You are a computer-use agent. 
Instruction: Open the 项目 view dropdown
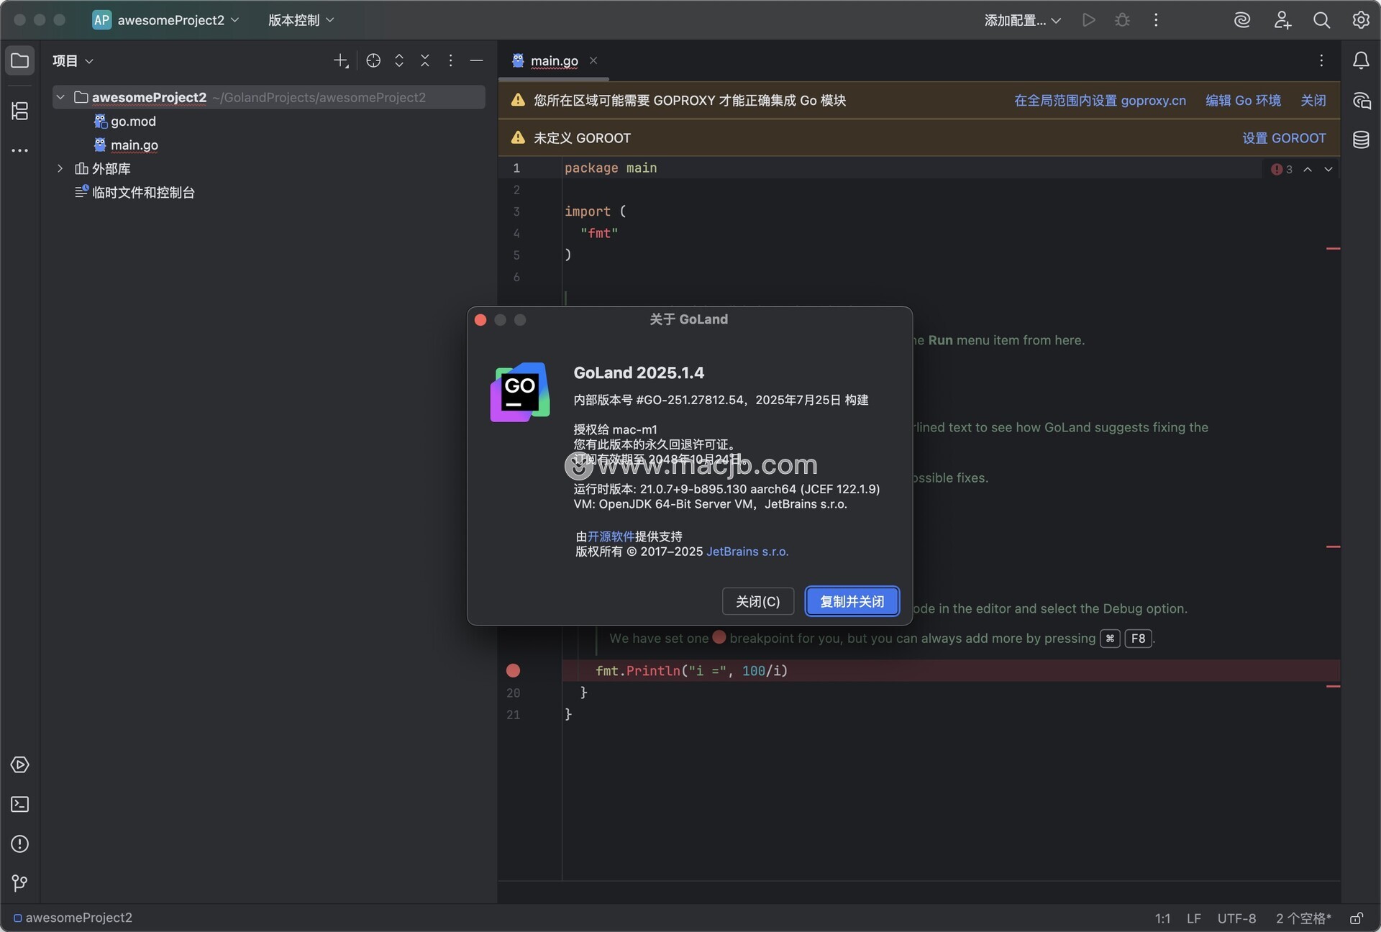point(73,60)
